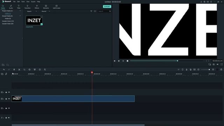This screenshot has width=224, height=126.
Task: Click the preview quality display settings icon
Action: click(210, 64)
